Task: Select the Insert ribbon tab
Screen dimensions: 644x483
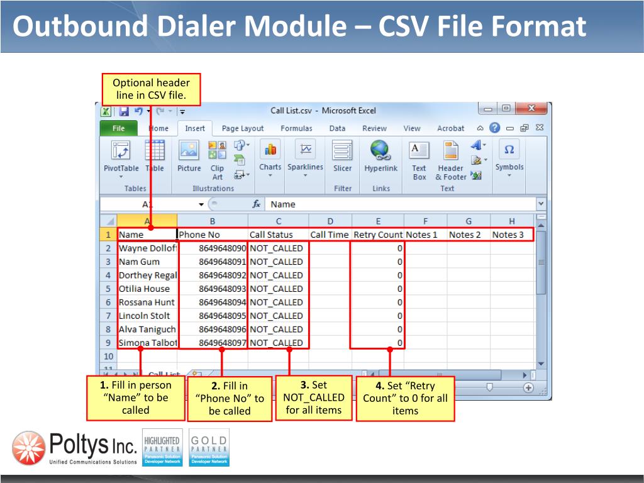Action: point(195,128)
